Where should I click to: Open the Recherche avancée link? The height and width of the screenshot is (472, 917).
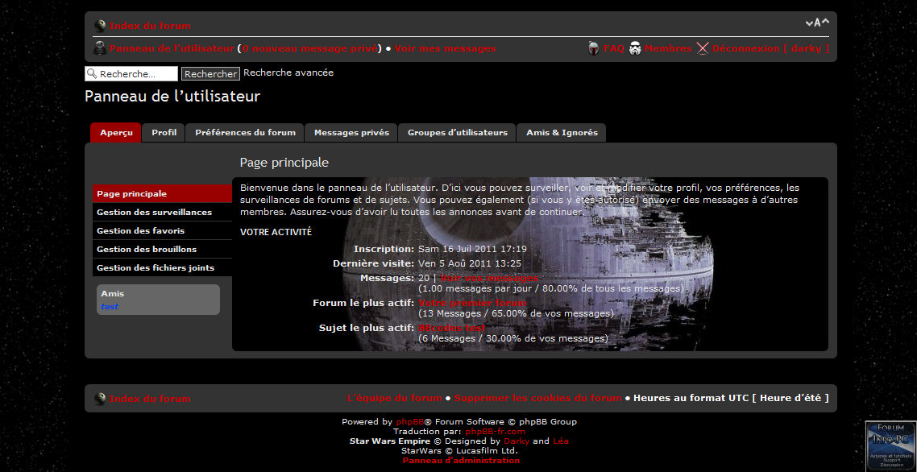pyautogui.click(x=288, y=72)
